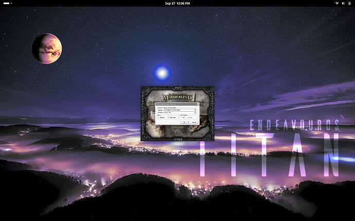
Task: Open the Sep 27 clock calendar menu
Action: coord(177,4)
